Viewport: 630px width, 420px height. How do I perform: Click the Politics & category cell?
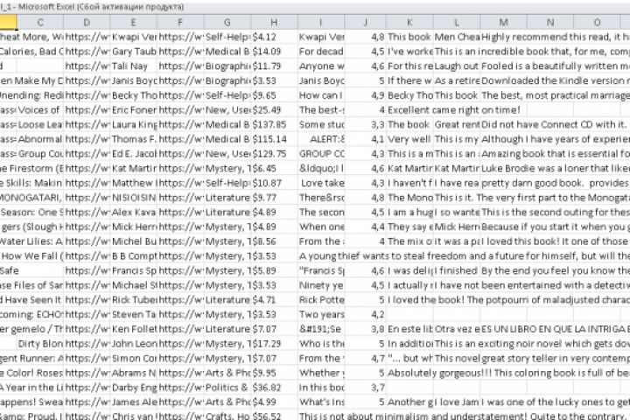coord(227,388)
